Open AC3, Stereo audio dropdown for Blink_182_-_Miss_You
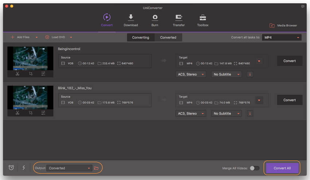Image resolution: width=310 pixels, height=180 pixels. pyautogui.click(x=191, y=113)
